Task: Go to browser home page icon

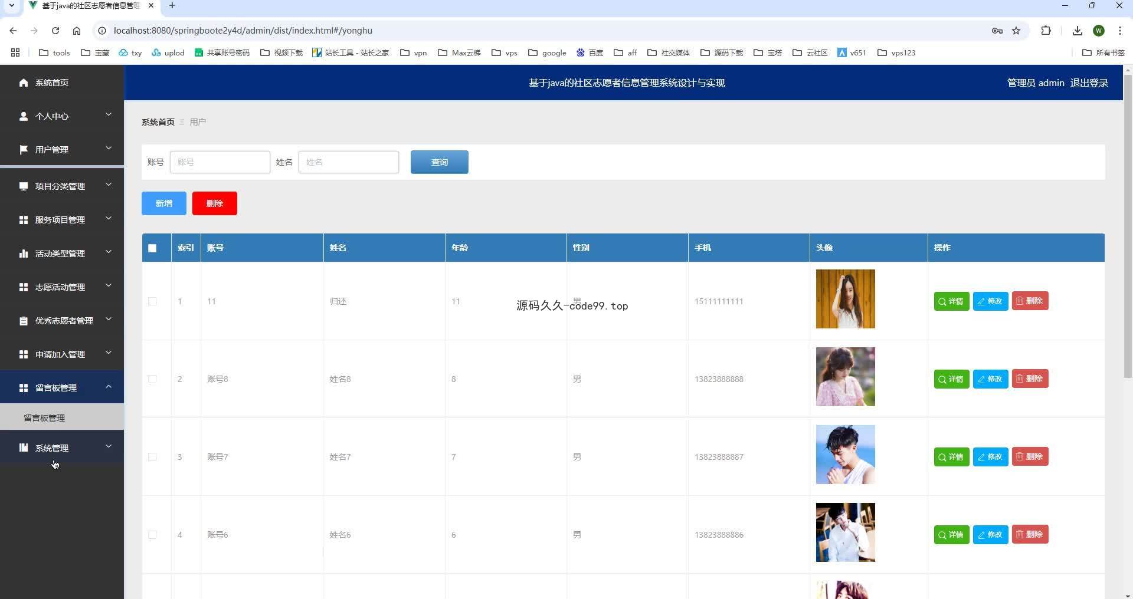Action: pos(77,31)
